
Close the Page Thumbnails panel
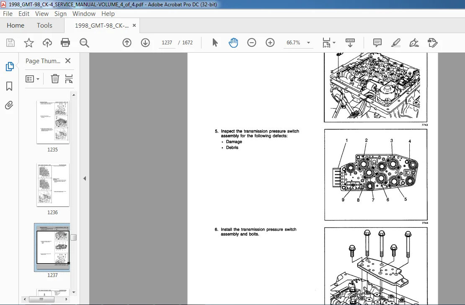pyautogui.click(x=68, y=61)
